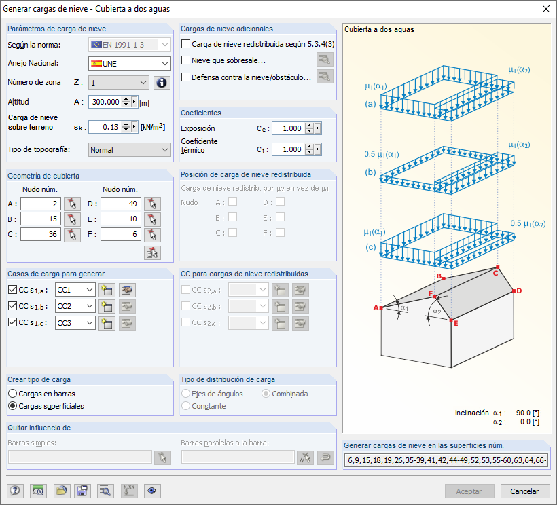Click sk value field 0.13
The width and height of the screenshot is (557, 505).
tap(105, 127)
